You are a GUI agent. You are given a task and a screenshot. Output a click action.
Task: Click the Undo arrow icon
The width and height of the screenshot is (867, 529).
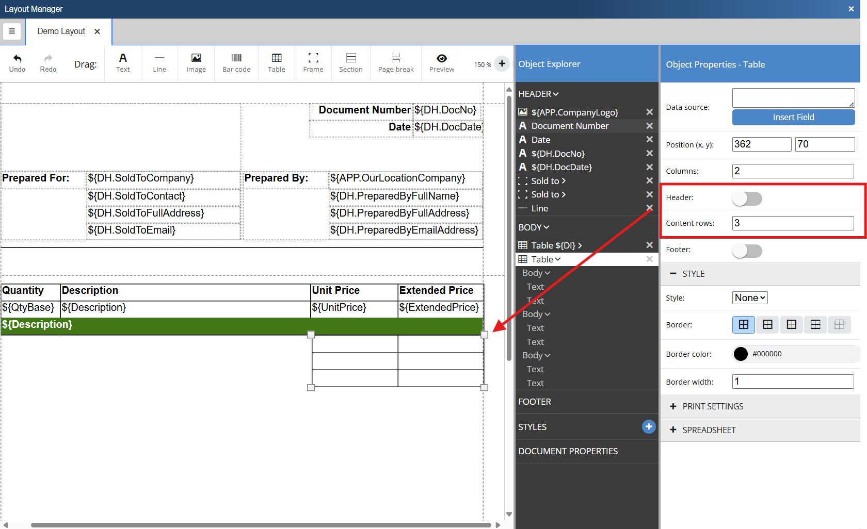coord(17,59)
